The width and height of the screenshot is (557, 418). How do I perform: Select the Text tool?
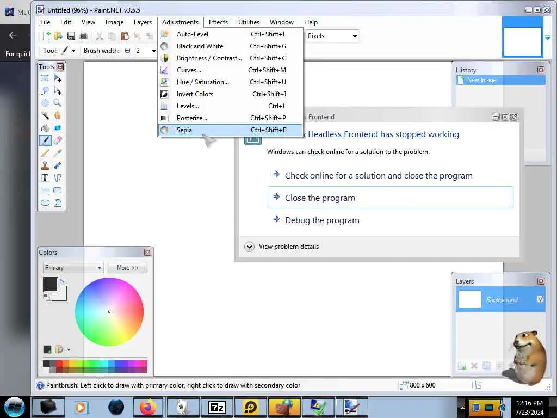click(x=45, y=178)
